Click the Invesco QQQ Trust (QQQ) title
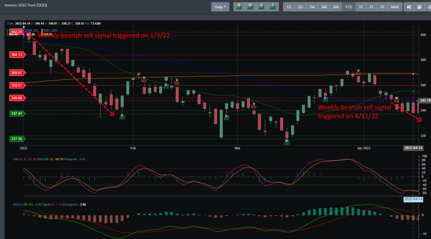 coord(26,5)
